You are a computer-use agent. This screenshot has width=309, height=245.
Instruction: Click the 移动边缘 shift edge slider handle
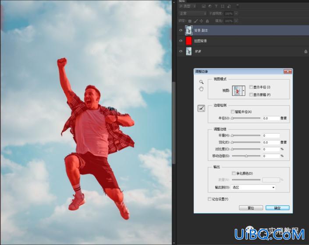(x=246, y=156)
